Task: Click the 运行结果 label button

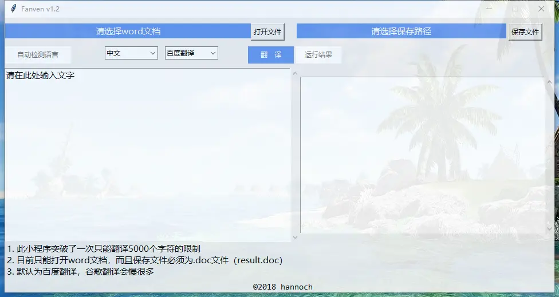Action: pos(318,55)
